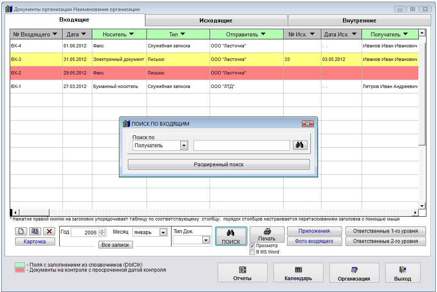Screen dimensions: 437x292
Task: Click Ответственные 1-го уровня button
Action: [x=386, y=231]
